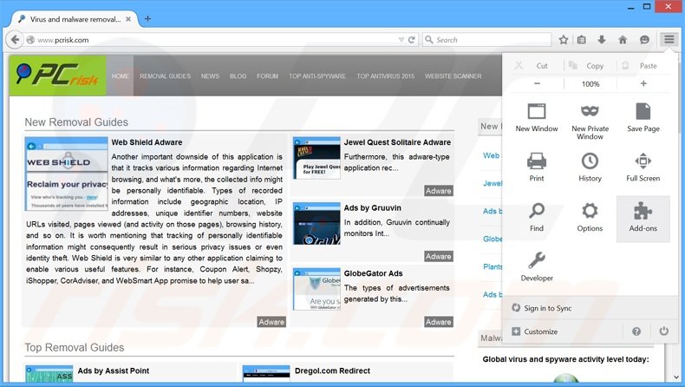Click Adware tag under Jewel Quest
685x387 pixels.
coord(438,191)
